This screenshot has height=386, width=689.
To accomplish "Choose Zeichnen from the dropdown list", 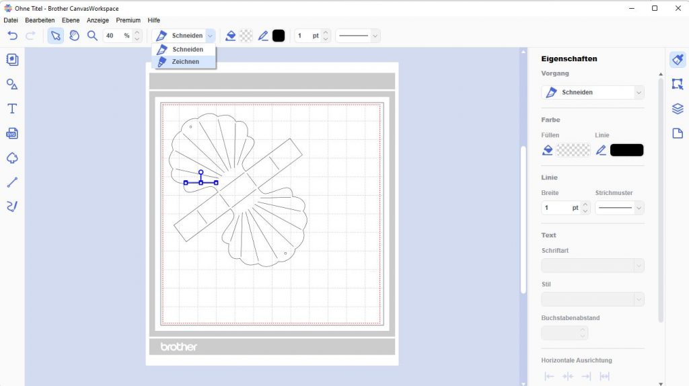I will click(x=184, y=62).
